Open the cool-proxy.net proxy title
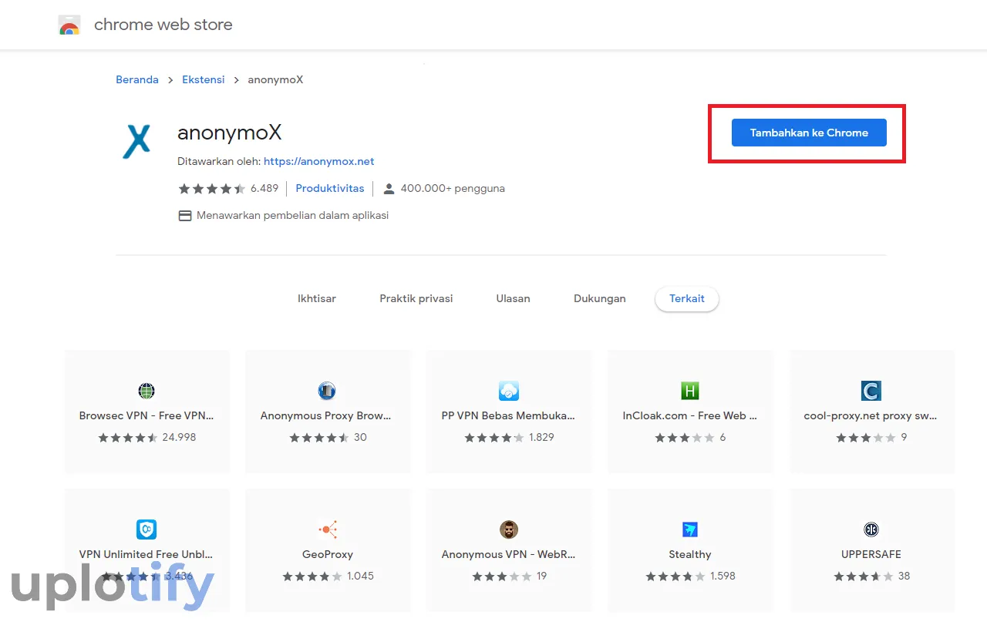The height and width of the screenshot is (622, 987). pyautogui.click(x=871, y=416)
